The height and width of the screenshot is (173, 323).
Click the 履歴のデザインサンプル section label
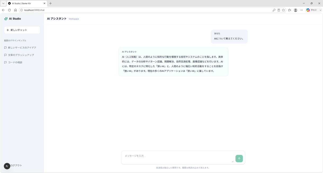pyautogui.click(x=15, y=40)
